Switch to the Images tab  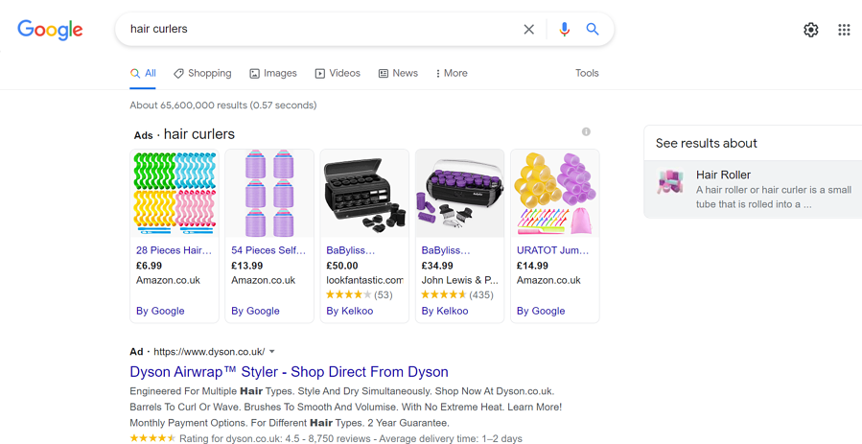tap(272, 73)
